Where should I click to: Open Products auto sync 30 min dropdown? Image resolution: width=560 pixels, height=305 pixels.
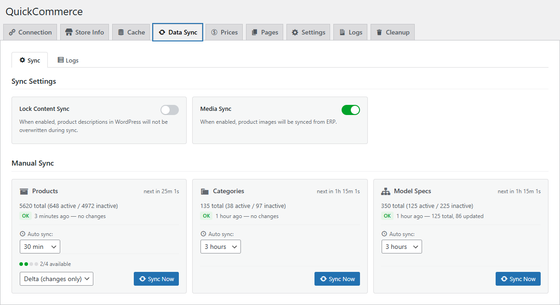pos(40,247)
